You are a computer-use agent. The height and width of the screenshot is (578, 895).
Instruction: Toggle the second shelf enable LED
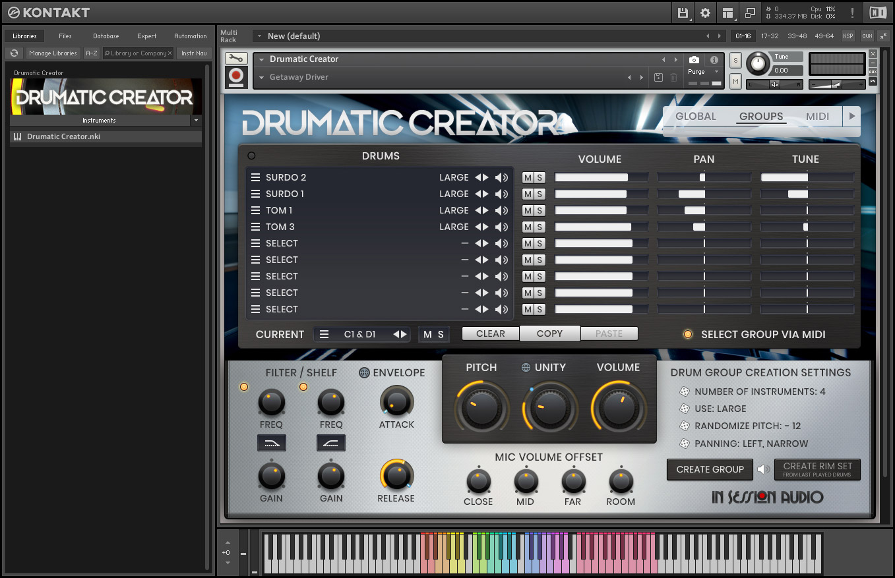pos(303,387)
